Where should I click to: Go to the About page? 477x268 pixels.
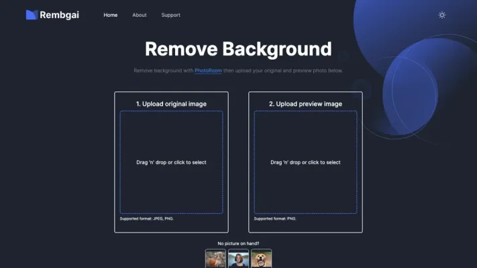pyautogui.click(x=140, y=15)
